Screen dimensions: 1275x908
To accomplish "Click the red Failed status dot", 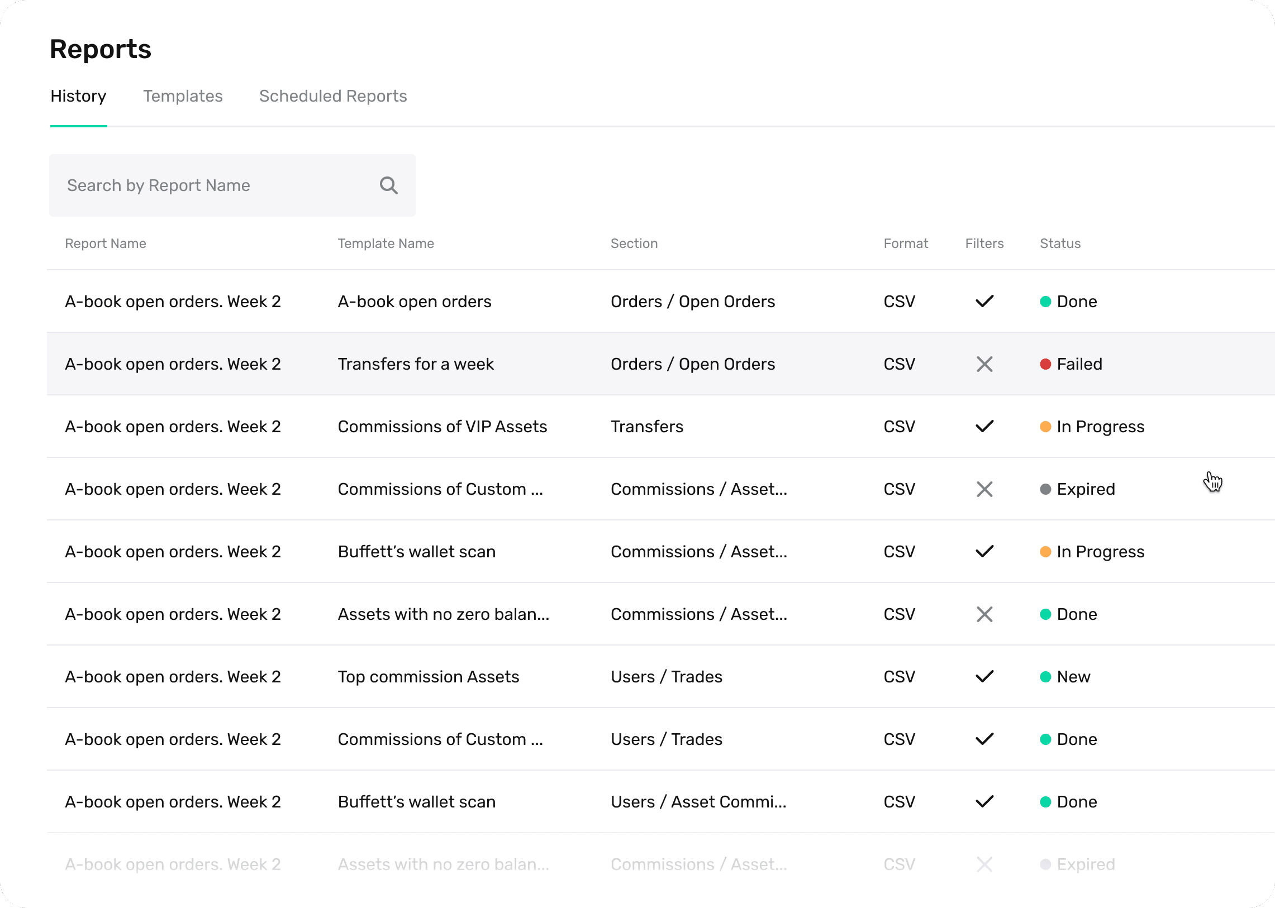I will click(x=1044, y=364).
